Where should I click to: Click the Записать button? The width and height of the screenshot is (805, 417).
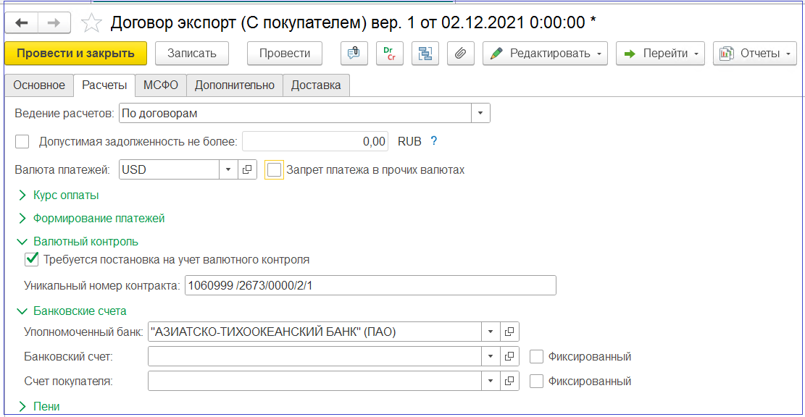tap(192, 53)
